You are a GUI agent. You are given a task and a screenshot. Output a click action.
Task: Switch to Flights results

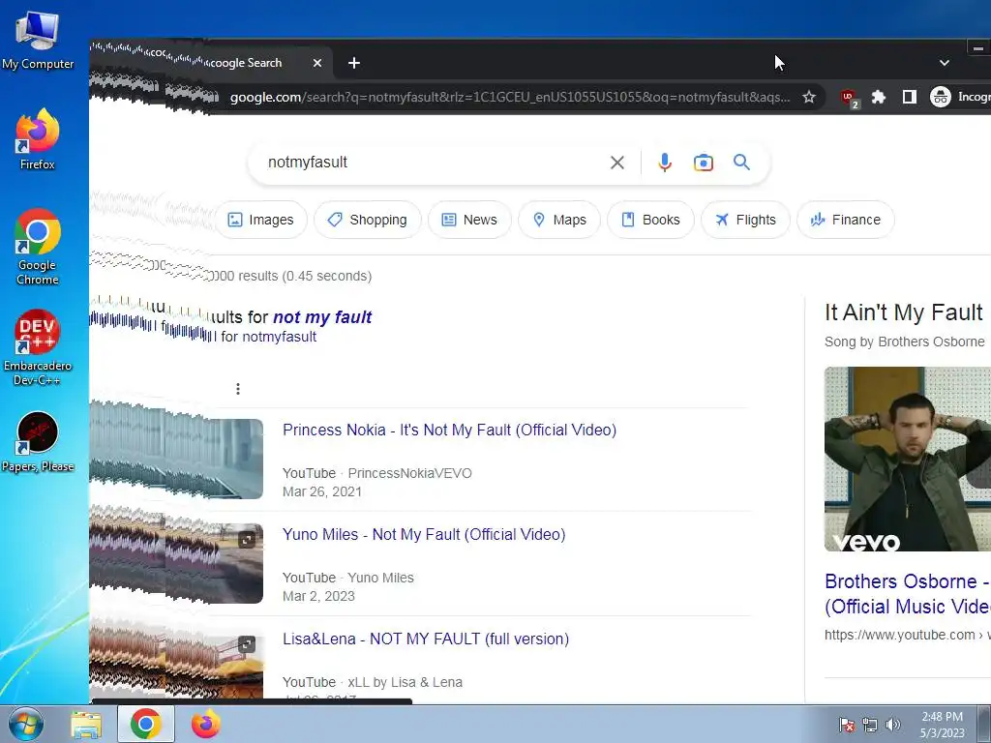point(746,220)
